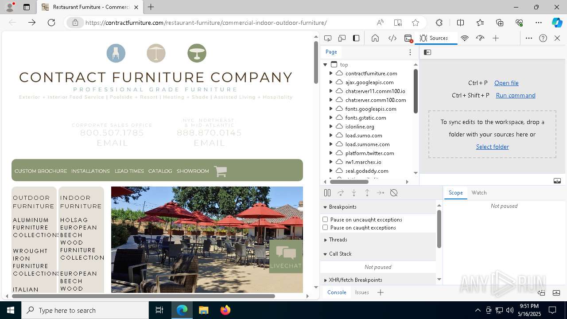Open the INSTALLATIONS page link
567x319 pixels.
90,171
